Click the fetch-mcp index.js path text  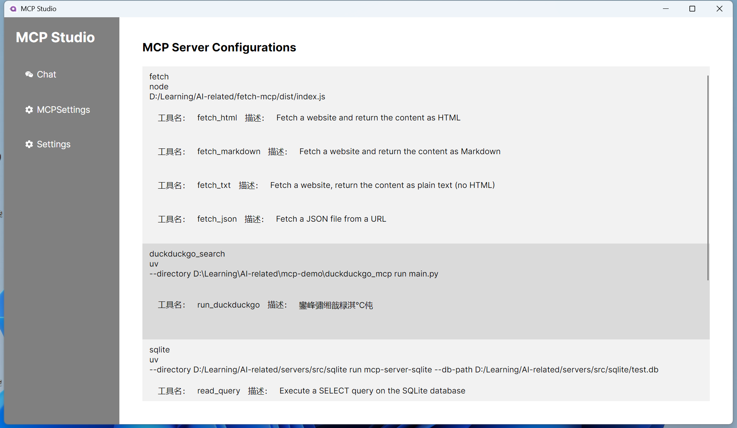pyautogui.click(x=237, y=97)
